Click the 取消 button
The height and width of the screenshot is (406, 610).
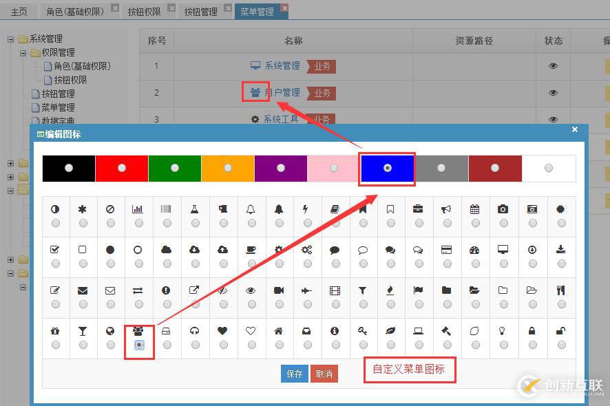click(x=324, y=374)
